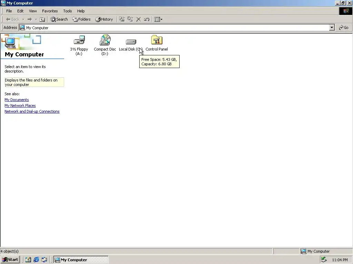
Task: Expand the Address bar dropdown list
Action: coord(332,27)
